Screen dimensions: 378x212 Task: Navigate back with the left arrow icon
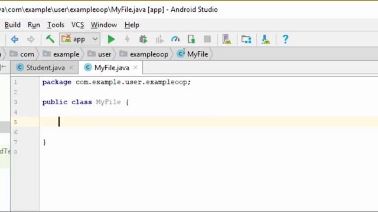(x=14, y=39)
